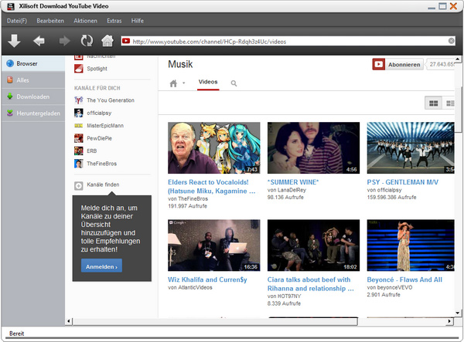Screen dimensions: 464x342
Task: Click Kanäle finden link
Action: [103, 185]
